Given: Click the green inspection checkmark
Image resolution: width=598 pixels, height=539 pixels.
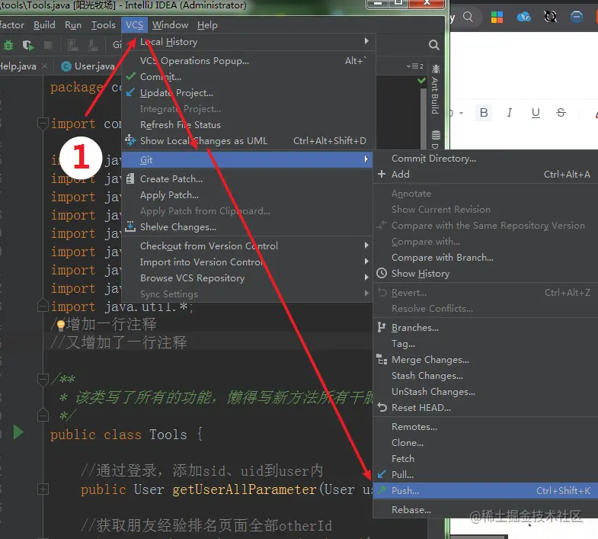Looking at the screenshot, I should tap(421, 81).
